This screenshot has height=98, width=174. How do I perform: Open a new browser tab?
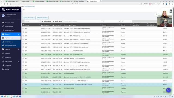101,1
